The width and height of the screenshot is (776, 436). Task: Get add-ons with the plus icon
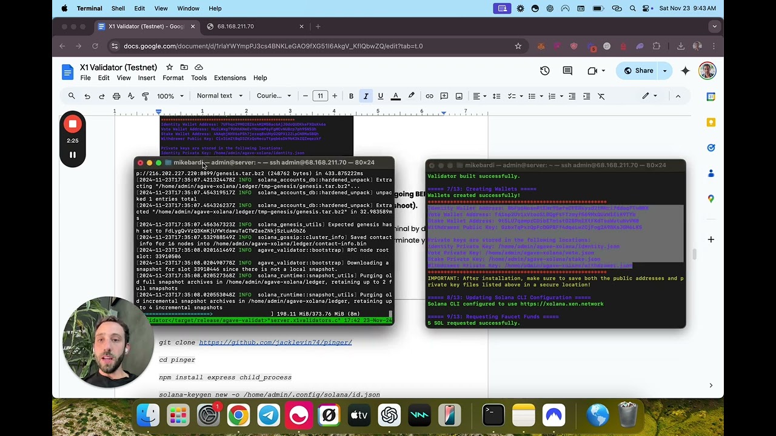tap(711, 239)
